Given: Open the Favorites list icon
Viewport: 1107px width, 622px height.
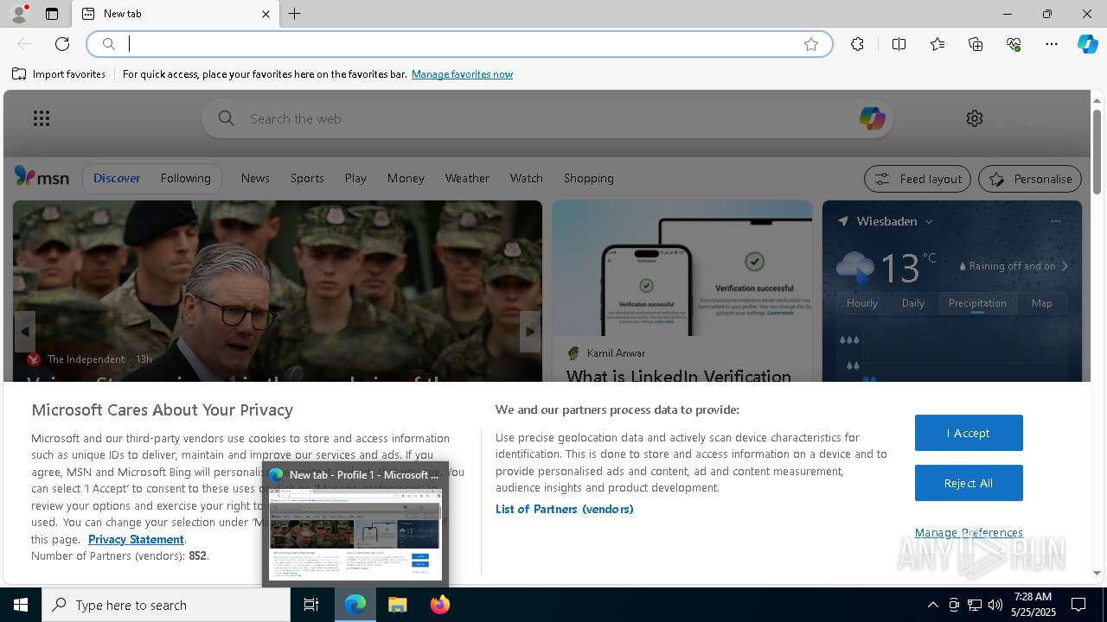Looking at the screenshot, I should [937, 44].
